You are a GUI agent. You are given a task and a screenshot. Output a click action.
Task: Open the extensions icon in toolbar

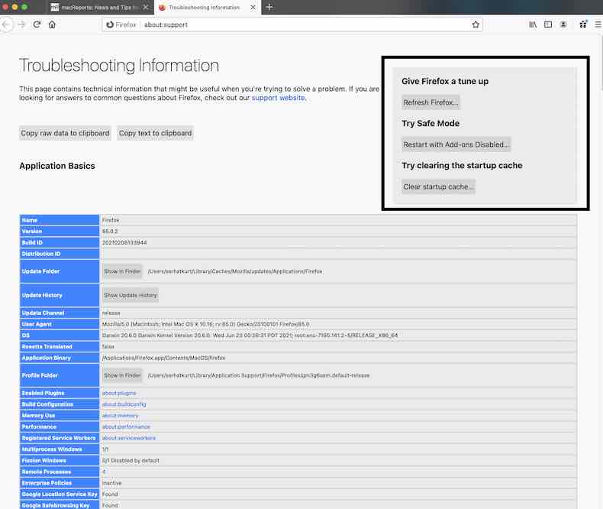tap(583, 24)
